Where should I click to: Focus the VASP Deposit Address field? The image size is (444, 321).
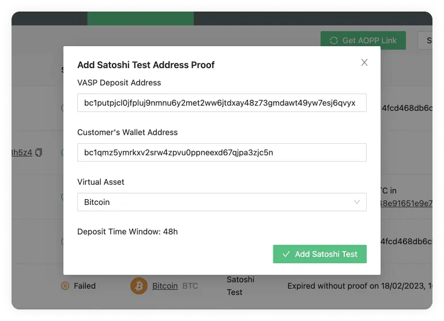[222, 103]
